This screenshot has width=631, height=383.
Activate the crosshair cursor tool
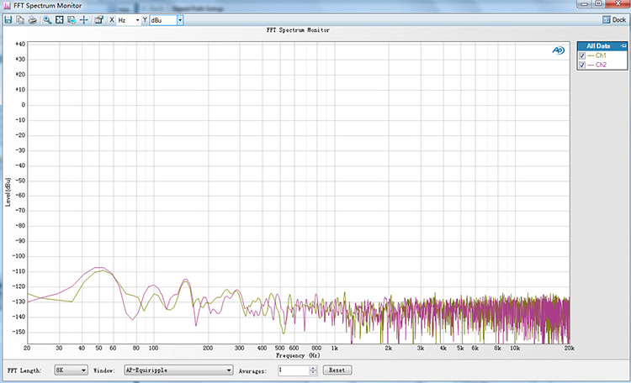coord(83,19)
